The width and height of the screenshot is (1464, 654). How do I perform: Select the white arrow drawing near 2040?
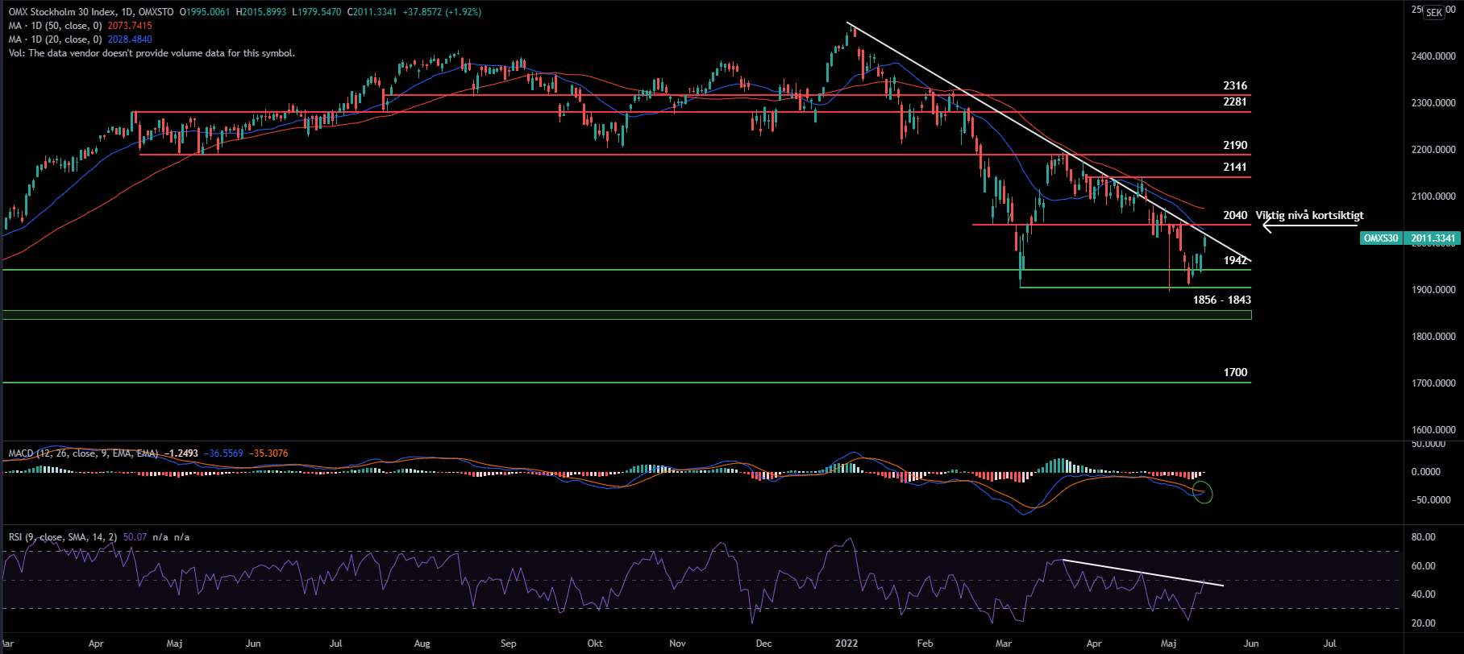pos(1306,226)
